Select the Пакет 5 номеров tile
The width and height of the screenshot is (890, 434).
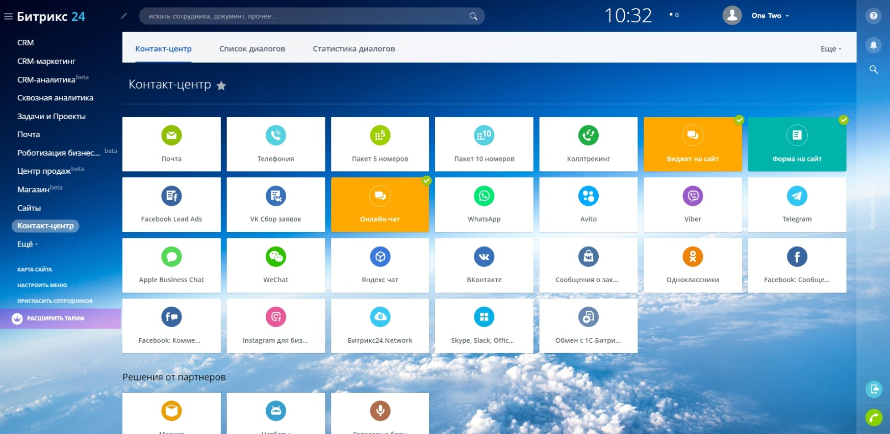coord(380,144)
